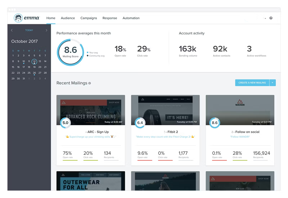Click the 6.4 score badge on Fitbit mailing

140,123
